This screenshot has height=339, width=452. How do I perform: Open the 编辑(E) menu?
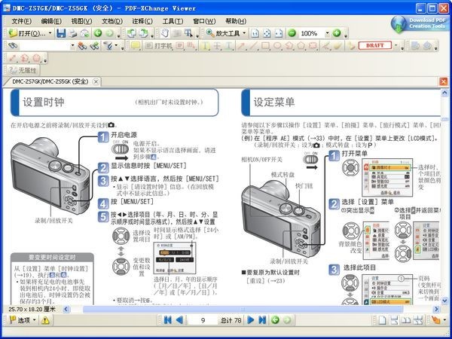[x=51, y=21]
